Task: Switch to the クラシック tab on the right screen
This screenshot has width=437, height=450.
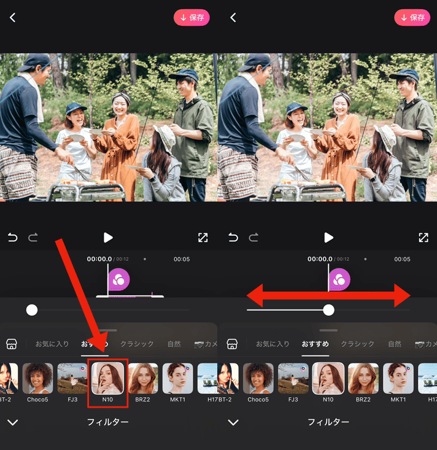Action: [357, 344]
